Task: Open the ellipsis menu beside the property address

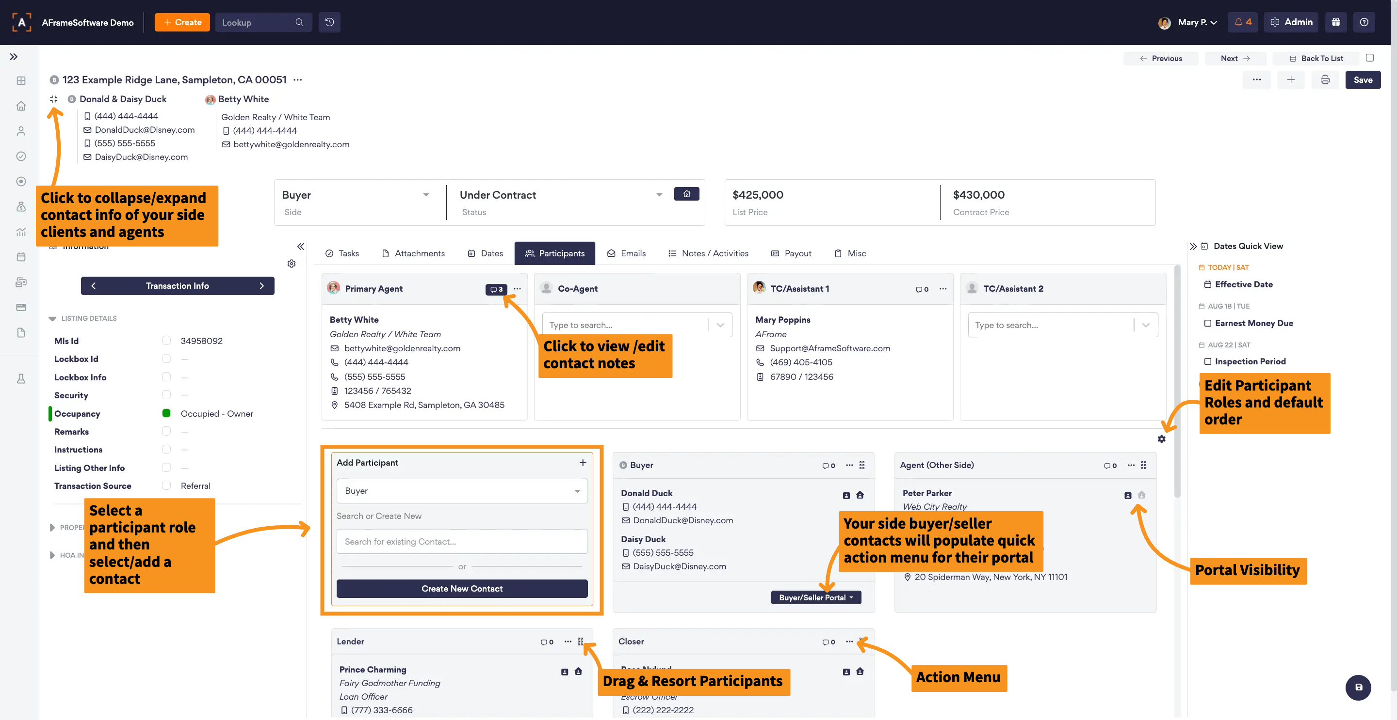Action: click(298, 79)
